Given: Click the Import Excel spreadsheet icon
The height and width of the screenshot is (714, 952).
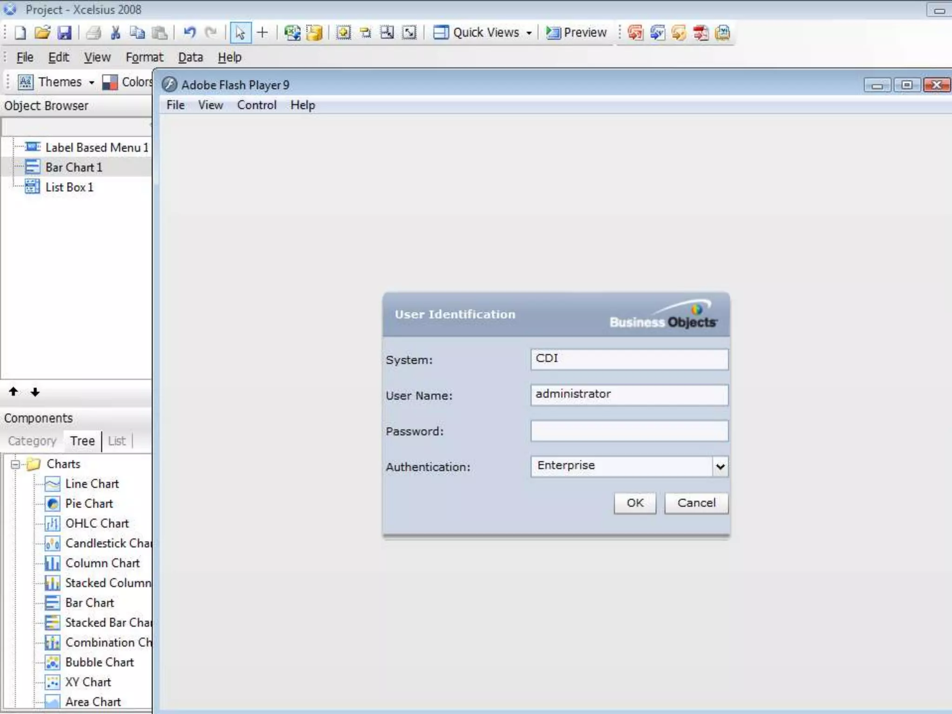Looking at the screenshot, I should [x=292, y=33].
